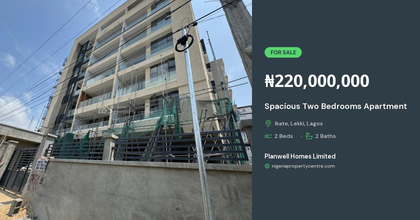This screenshot has height=220, width=420.
Task: Click the red graffiti on the concrete wall
Action: pos(33,183)
